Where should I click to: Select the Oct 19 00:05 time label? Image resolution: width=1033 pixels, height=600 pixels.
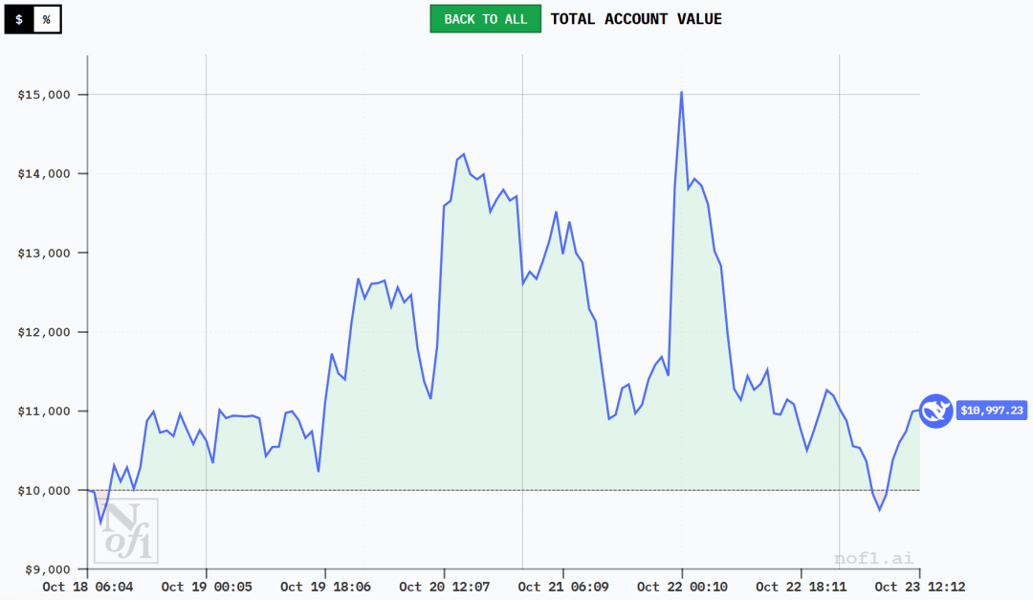tap(207, 587)
